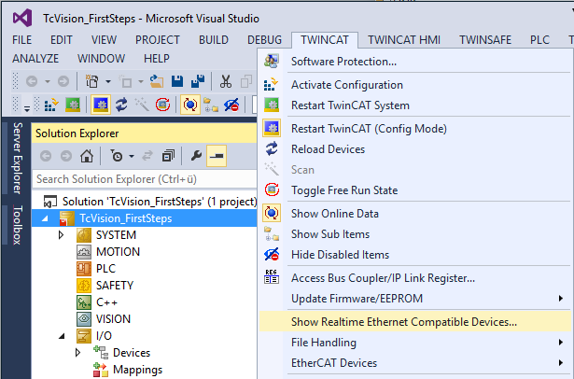Toggle Free Run State toolbar icon
Viewport: 574px width, 379px height.
[x=162, y=105]
